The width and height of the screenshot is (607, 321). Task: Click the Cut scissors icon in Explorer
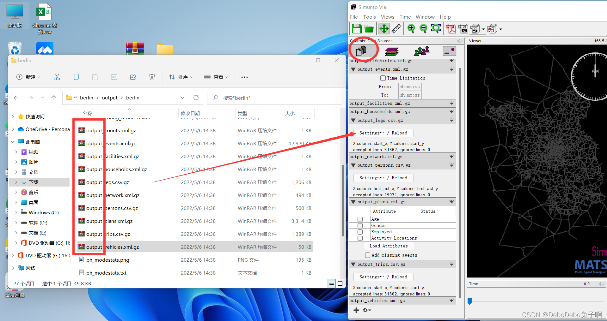[x=57, y=77]
